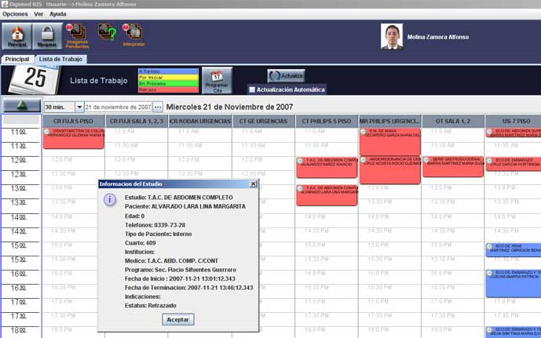This screenshot has height=338, width=541.
Task: Click the Bloquear padlock icon
Action: click(47, 36)
